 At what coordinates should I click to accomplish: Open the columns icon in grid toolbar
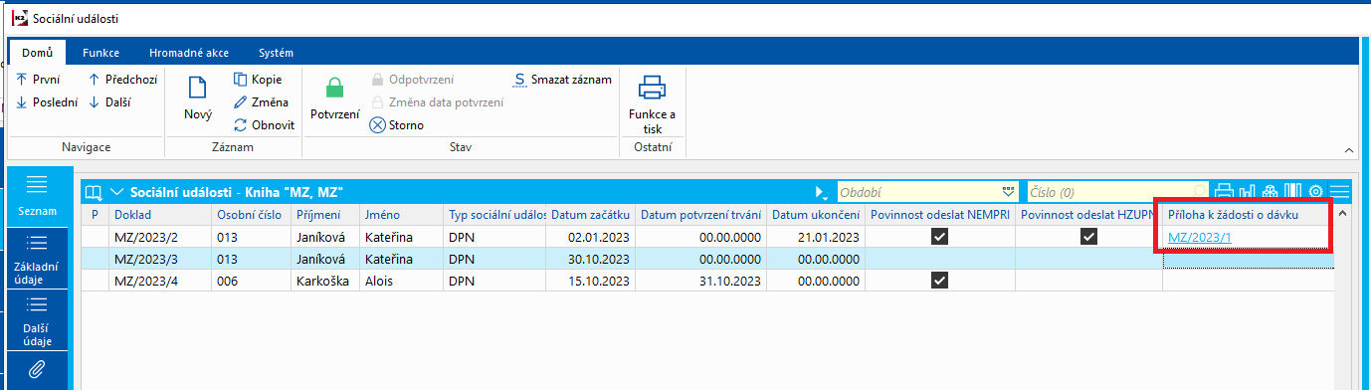[x=1292, y=191]
